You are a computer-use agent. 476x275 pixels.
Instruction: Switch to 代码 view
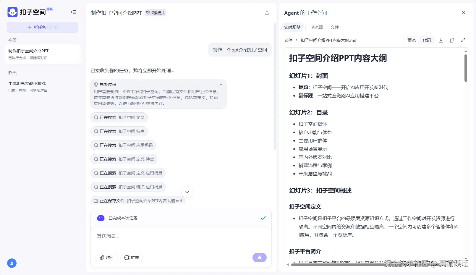(x=427, y=40)
